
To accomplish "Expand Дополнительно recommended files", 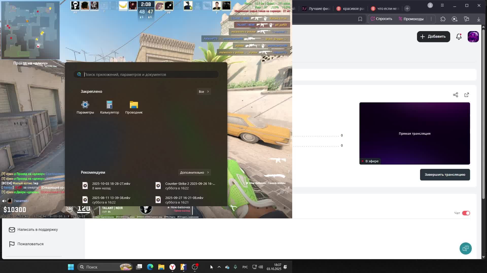I will coord(194,172).
